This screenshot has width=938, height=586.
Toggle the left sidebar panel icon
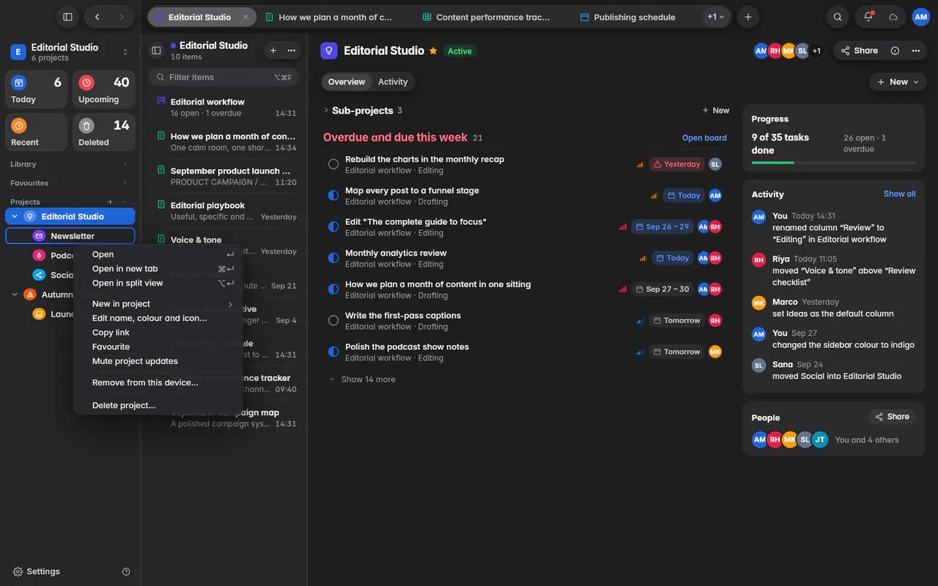(x=67, y=17)
